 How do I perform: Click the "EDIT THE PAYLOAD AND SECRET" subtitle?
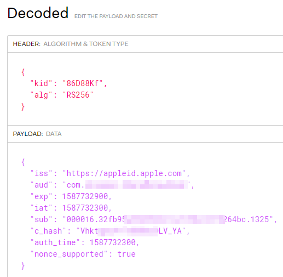[x=116, y=16]
